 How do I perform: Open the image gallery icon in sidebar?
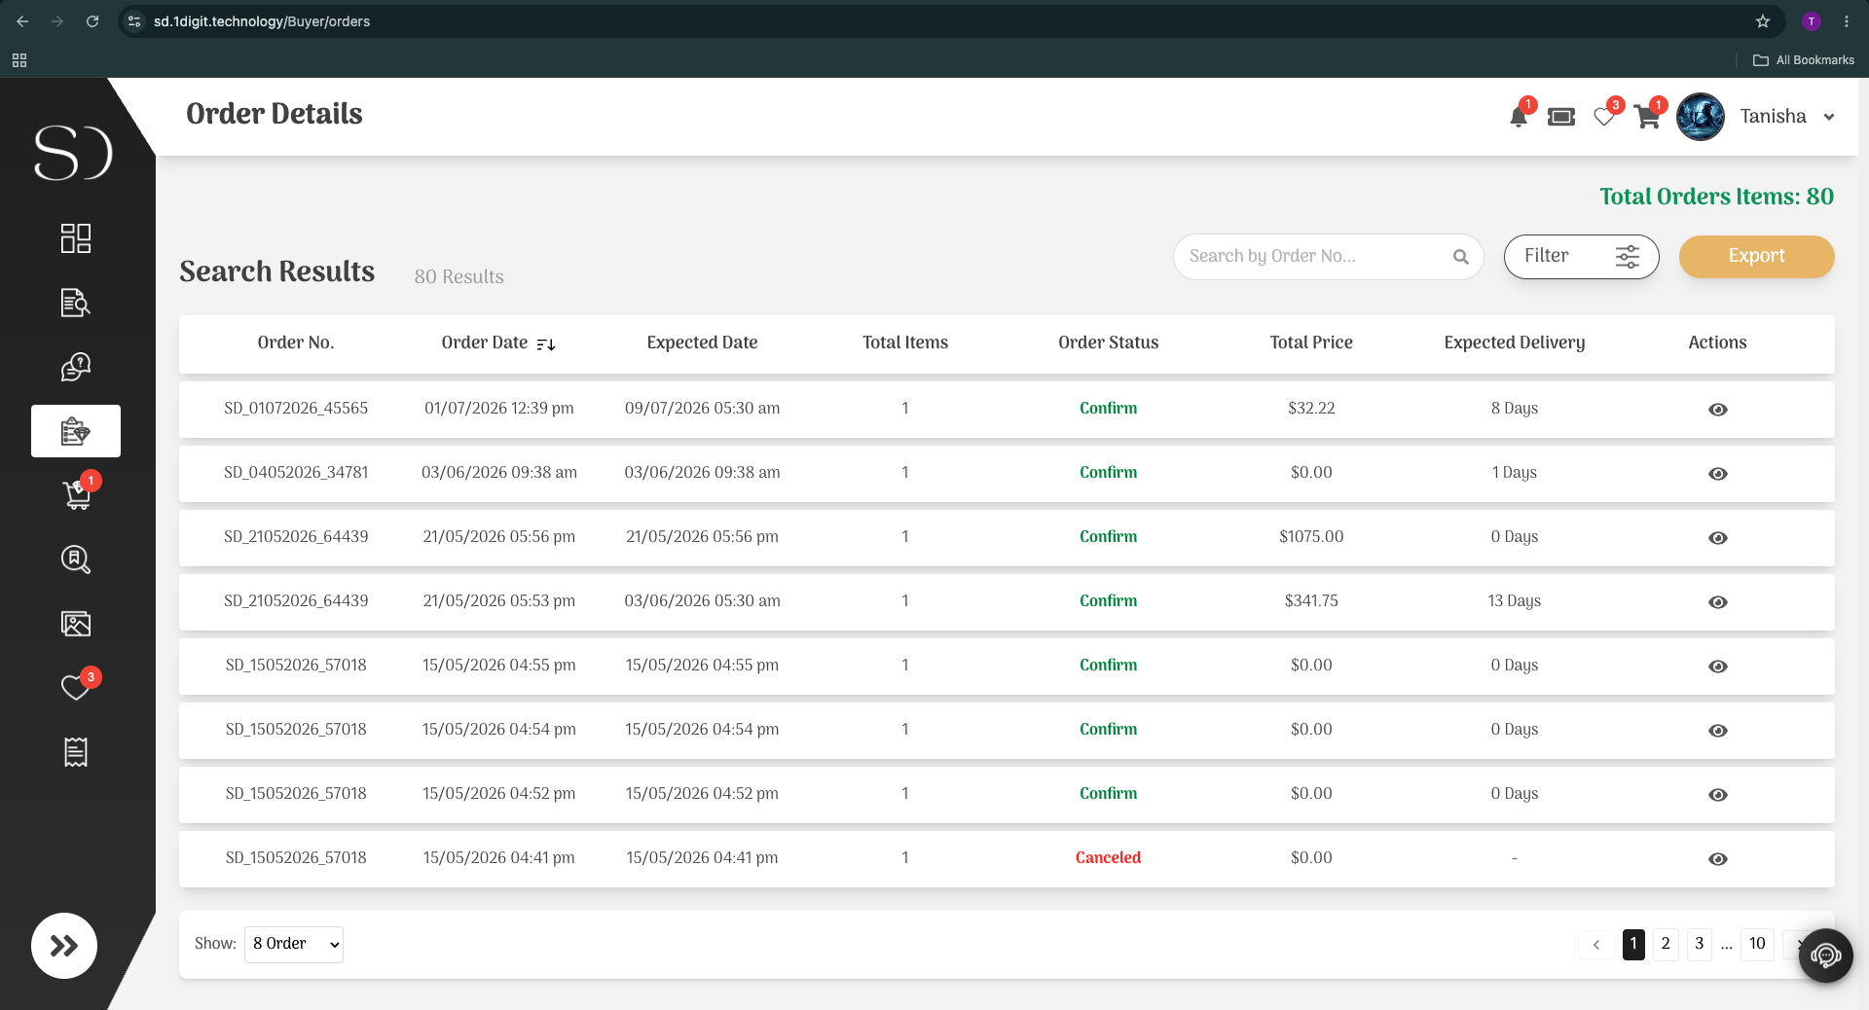pyautogui.click(x=76, y=624)
